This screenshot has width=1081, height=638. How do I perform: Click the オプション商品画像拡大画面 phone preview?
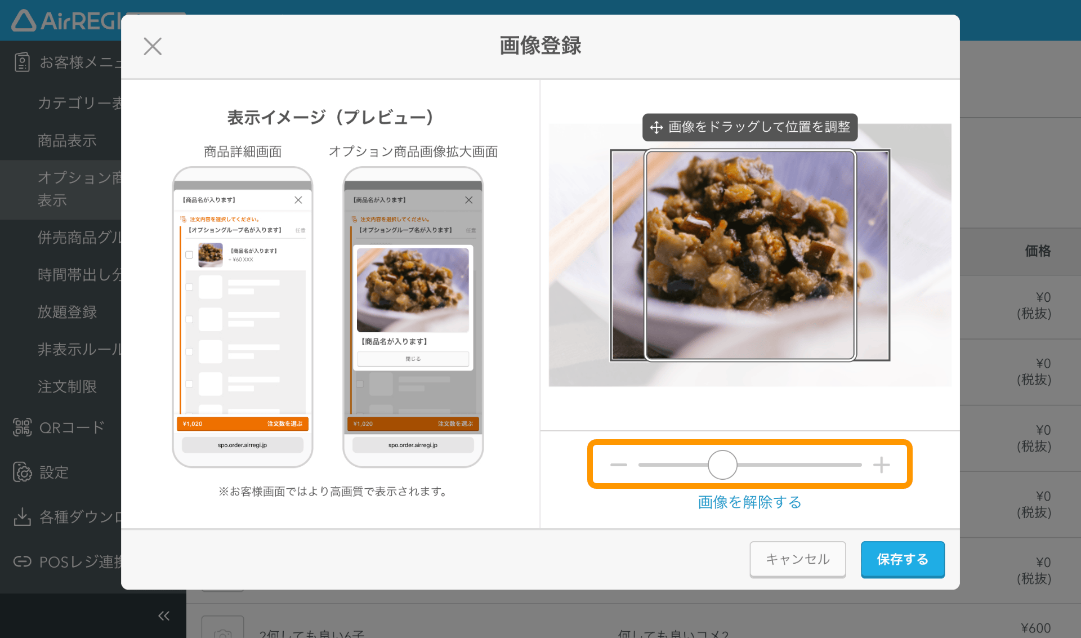(413, 317)
